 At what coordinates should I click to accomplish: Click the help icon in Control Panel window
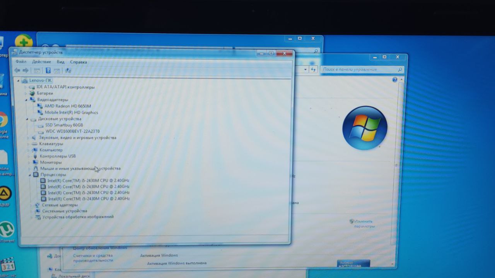(394, 80)
